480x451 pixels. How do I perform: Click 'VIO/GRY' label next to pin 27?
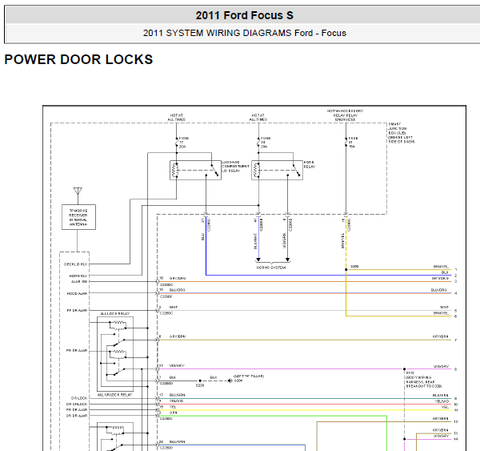pos(177,366)
